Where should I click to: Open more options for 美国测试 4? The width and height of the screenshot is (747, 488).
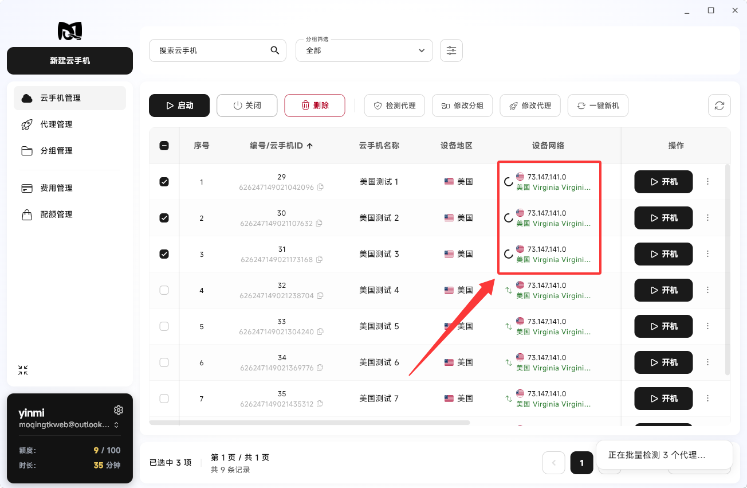[x=707, y=290]
